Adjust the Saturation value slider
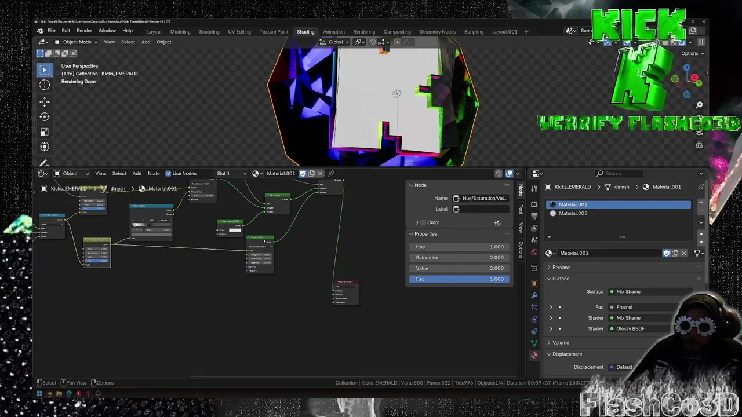742x417 pixels. (x=460, y=258)
